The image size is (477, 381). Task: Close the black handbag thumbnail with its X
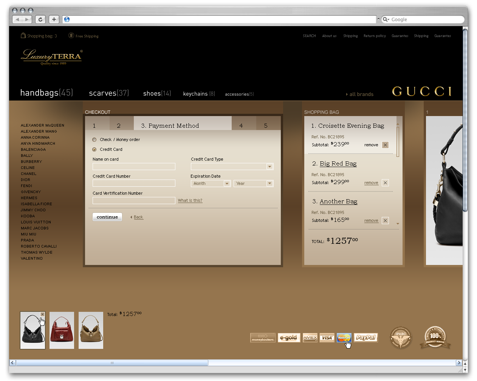42,314
